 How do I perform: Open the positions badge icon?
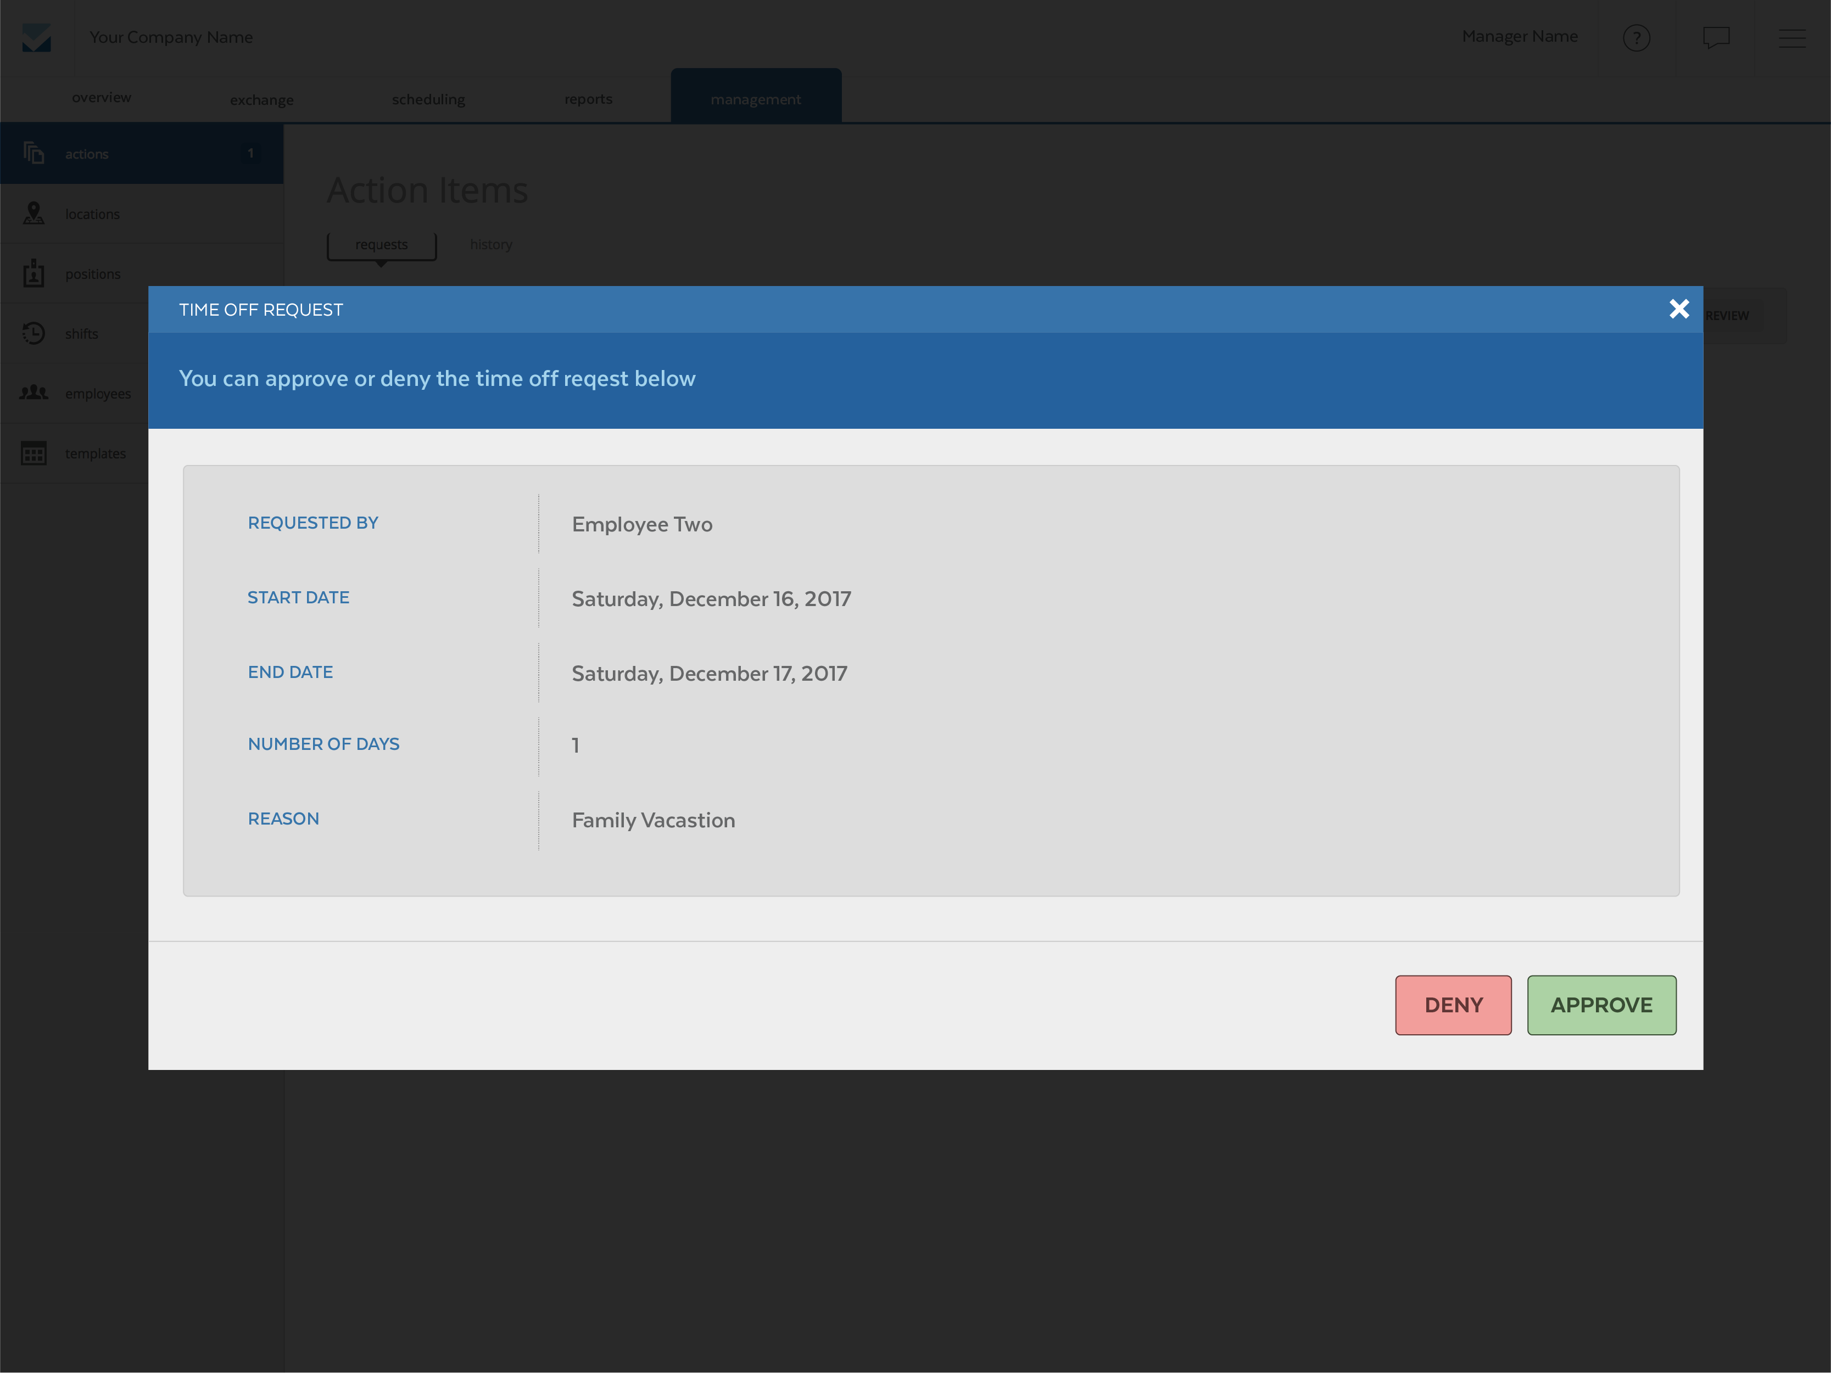(34, 273)
